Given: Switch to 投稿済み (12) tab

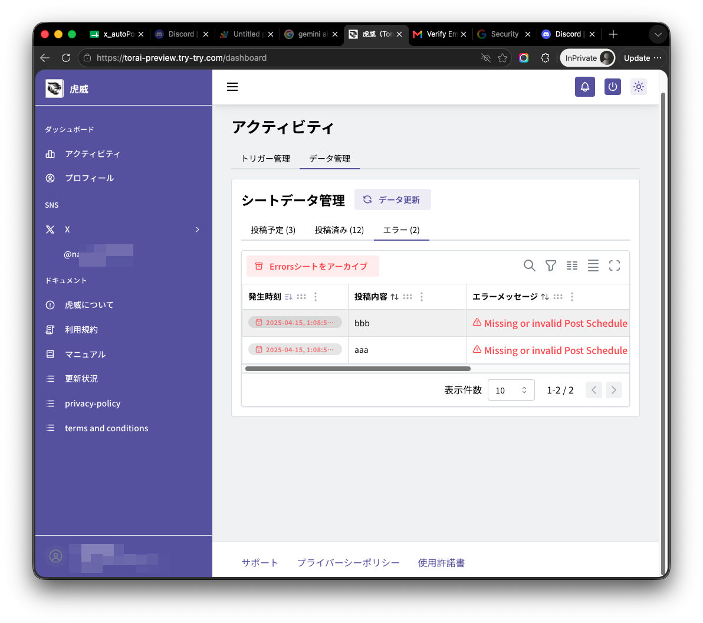Looking at the screenshot, I should (x=339, y=229).
